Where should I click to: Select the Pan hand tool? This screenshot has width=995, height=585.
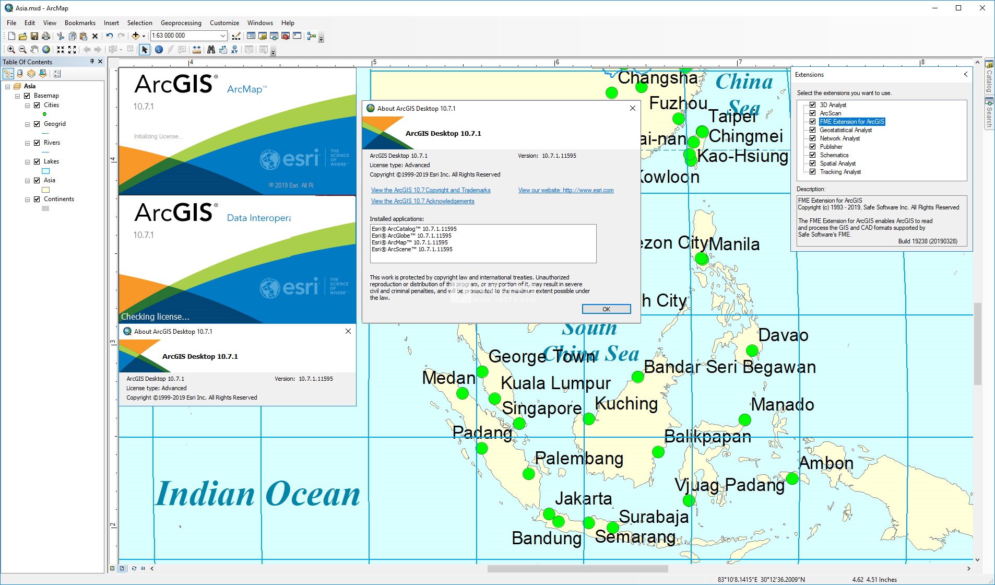click(34, 50)
